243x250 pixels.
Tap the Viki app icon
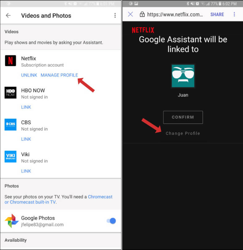click(x=10, y=157)
